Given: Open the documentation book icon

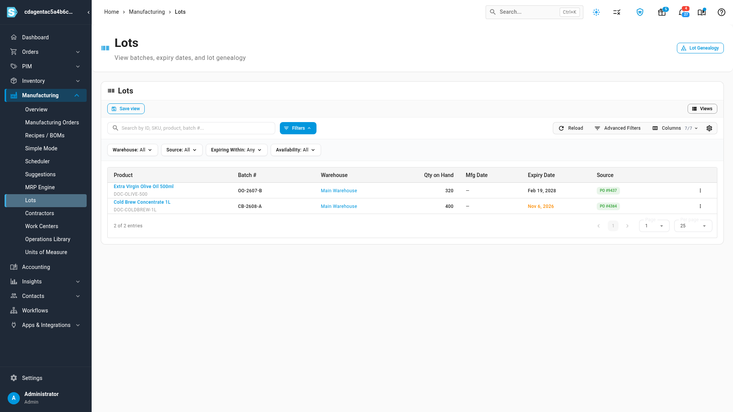Looking at the screenshot, I should 702,12.
